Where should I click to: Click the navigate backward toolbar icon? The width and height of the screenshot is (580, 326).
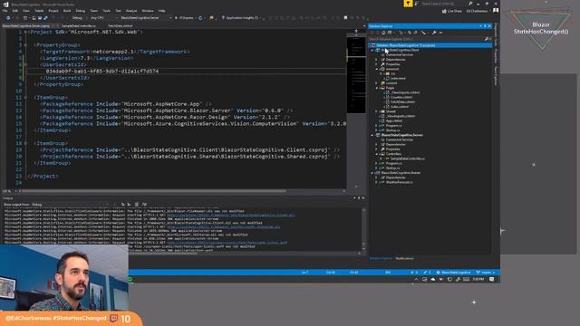pyautogui.click(x=8, y=18)
